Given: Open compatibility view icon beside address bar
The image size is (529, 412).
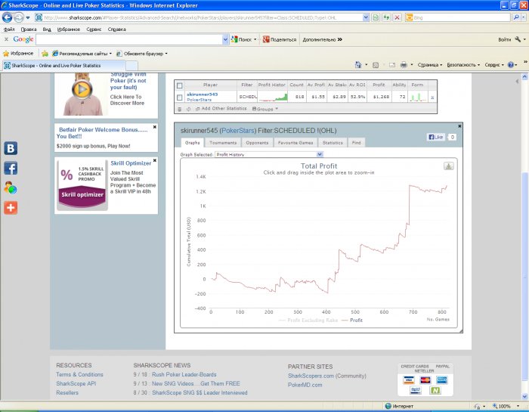Looking at the screenshot, I should pos(376,17).
